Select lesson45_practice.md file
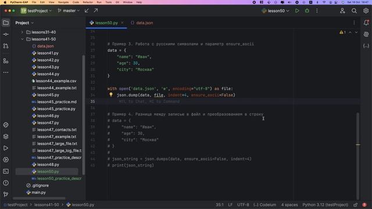 click(x=57, y=102)
